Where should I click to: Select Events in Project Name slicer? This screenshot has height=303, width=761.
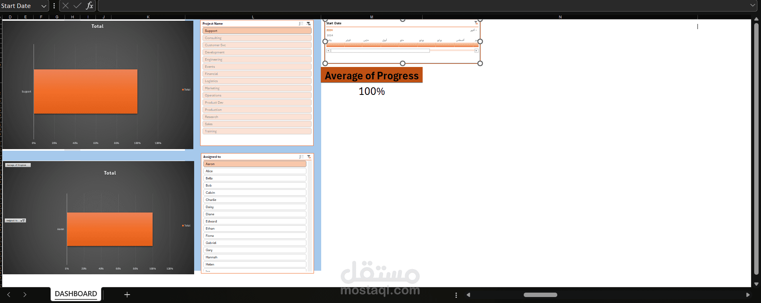click(x=257, y=67)
